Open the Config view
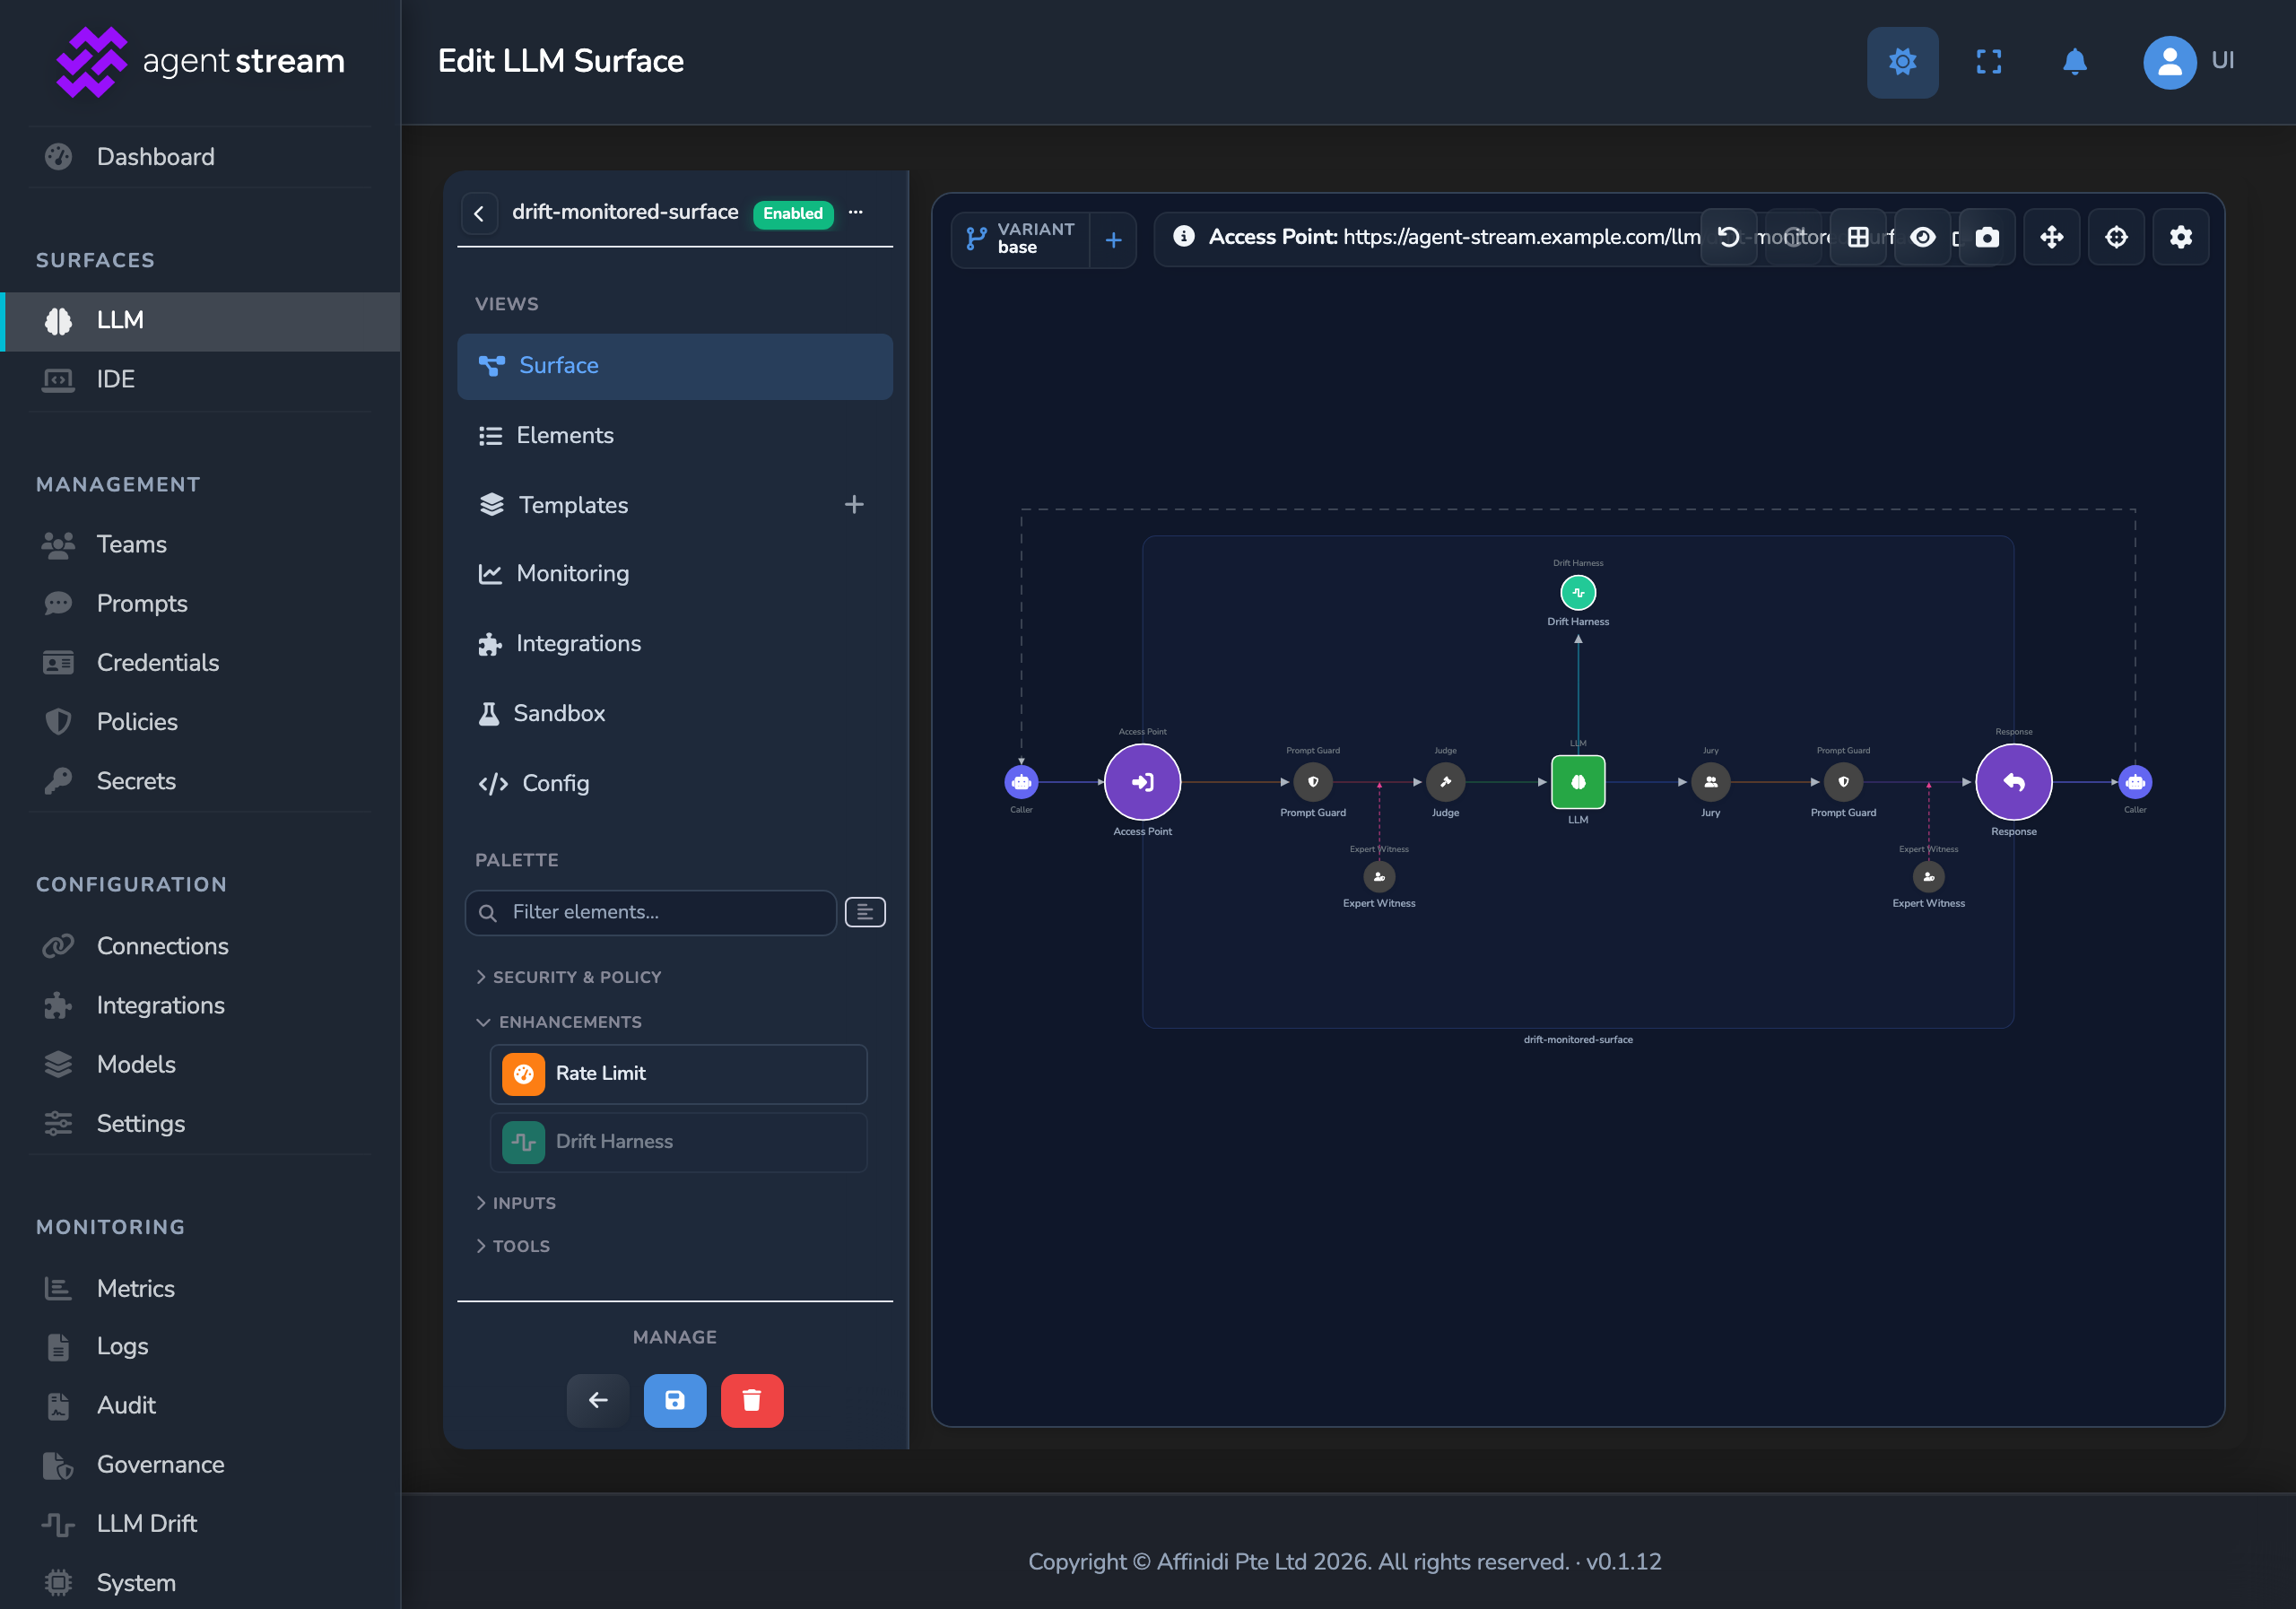This screenshot has height=1609, width=2296. (675, 784)
